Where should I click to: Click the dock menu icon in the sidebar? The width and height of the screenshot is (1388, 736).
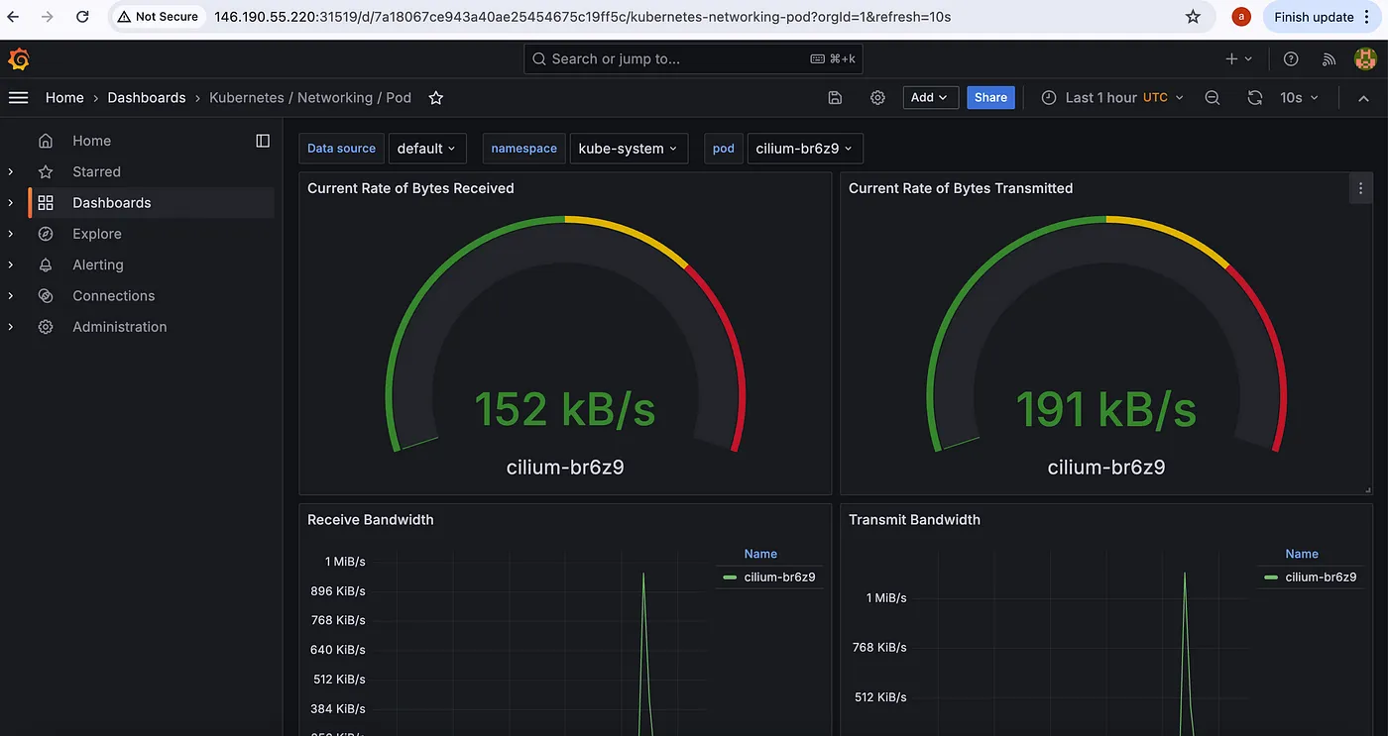(263, 141)
